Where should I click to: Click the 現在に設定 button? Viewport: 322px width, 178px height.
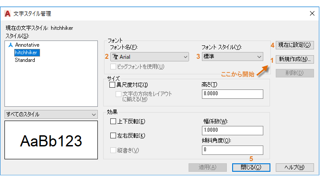[x=295, y=44]
